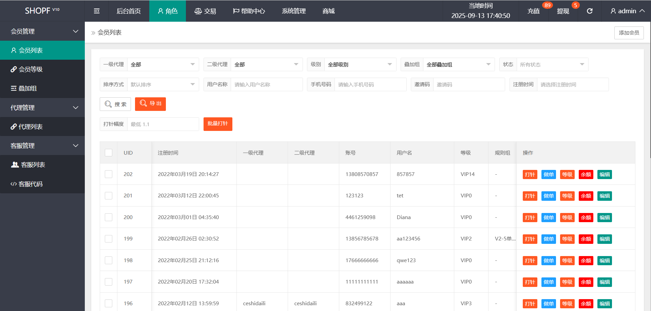Image resolution: width=651 pixels, height=311 pixels.
Task: Switch to the 交易 top menu
Action: click(x=205, y=11)
